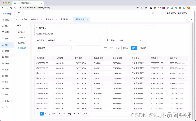Image resolution: width=196 pixels, height=121 pixels.
Task: Click the browser reload icon
Action: [x=11, y=8]
